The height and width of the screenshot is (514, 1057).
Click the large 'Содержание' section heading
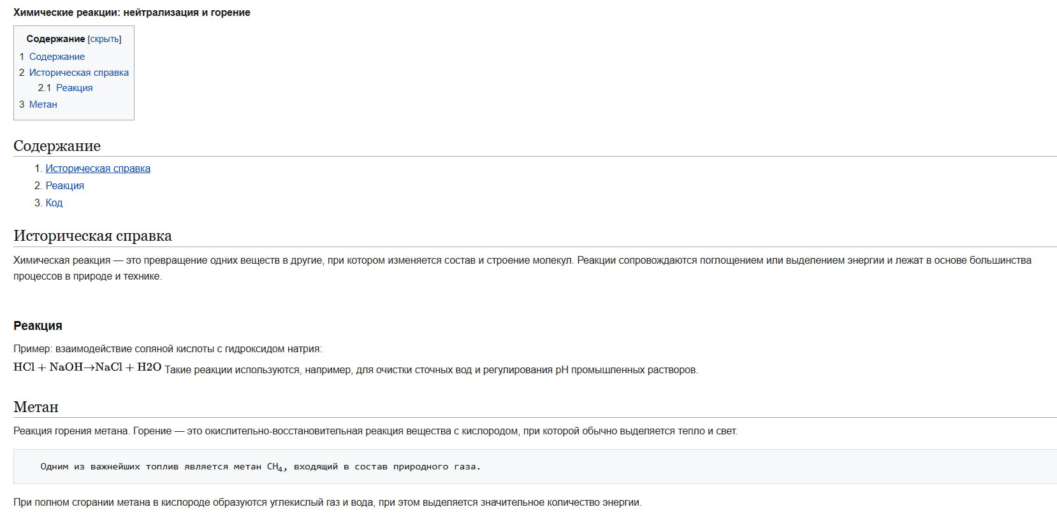point(57,146)
